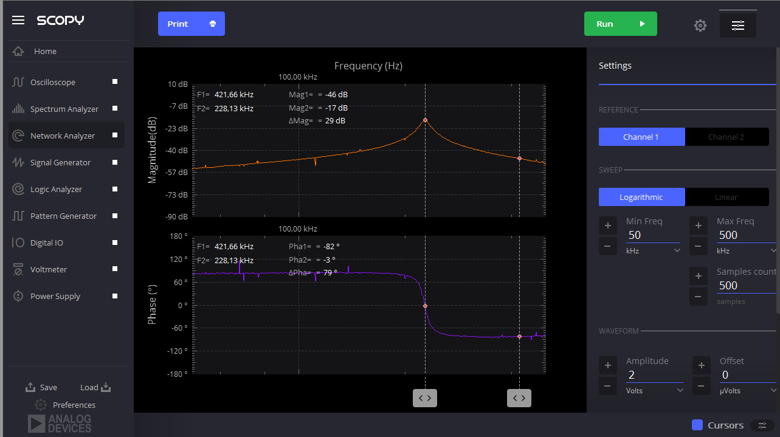Decrease Min Freq with minus button
Screen dimensions: 780x437
[608, 246]
